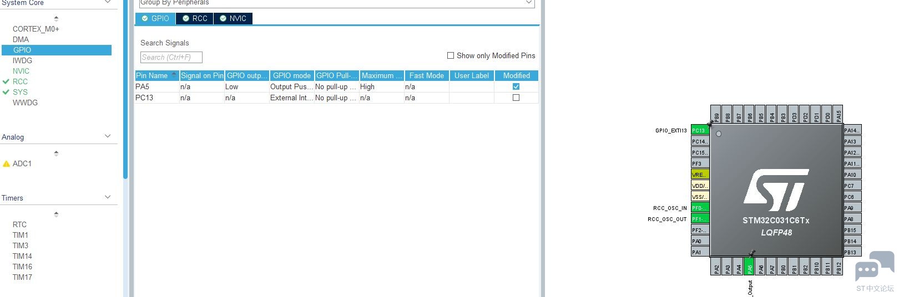Screen dimensions: 899x297
Task: Sort by User Label column header
Action: (472, 75)
